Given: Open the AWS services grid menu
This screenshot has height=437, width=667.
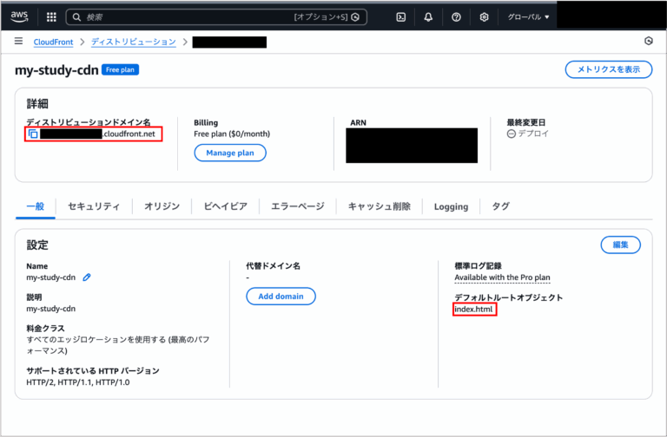Looking at the screenshot, I should pos(51,16).
